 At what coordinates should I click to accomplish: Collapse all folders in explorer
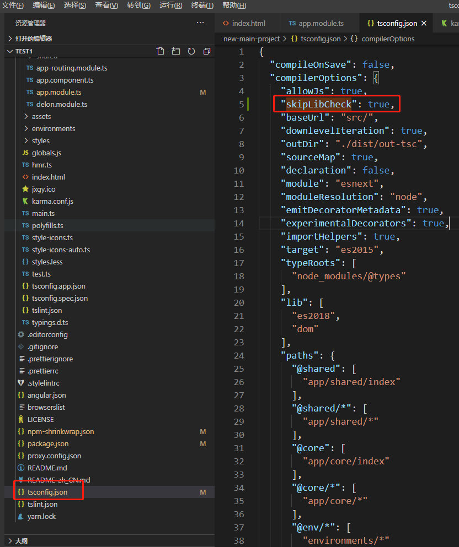(x=207, y=51)
